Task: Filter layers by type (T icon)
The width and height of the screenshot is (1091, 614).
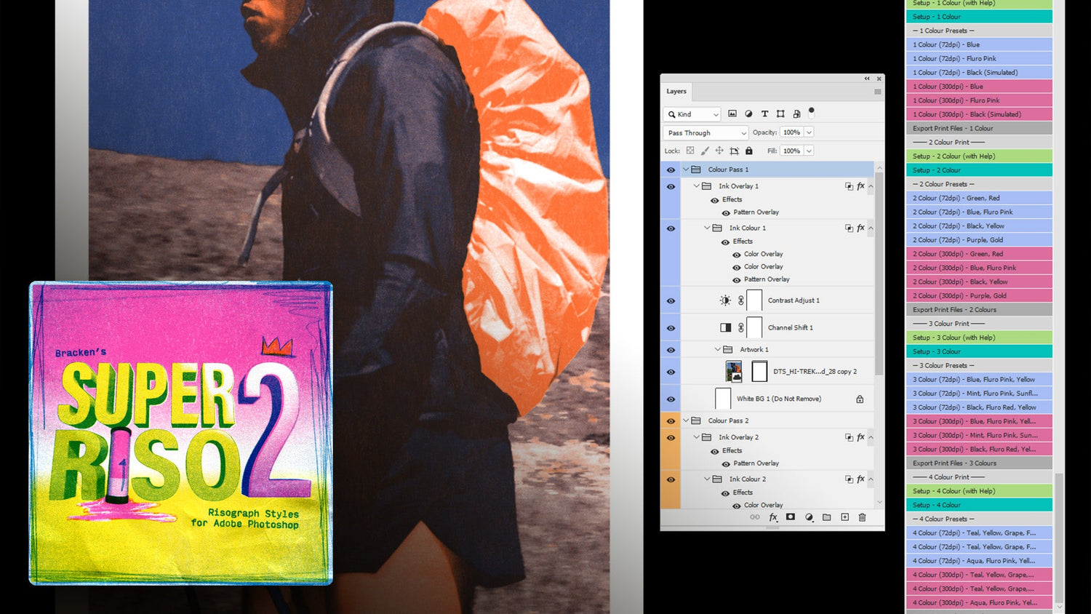Action: coord(764,114)
